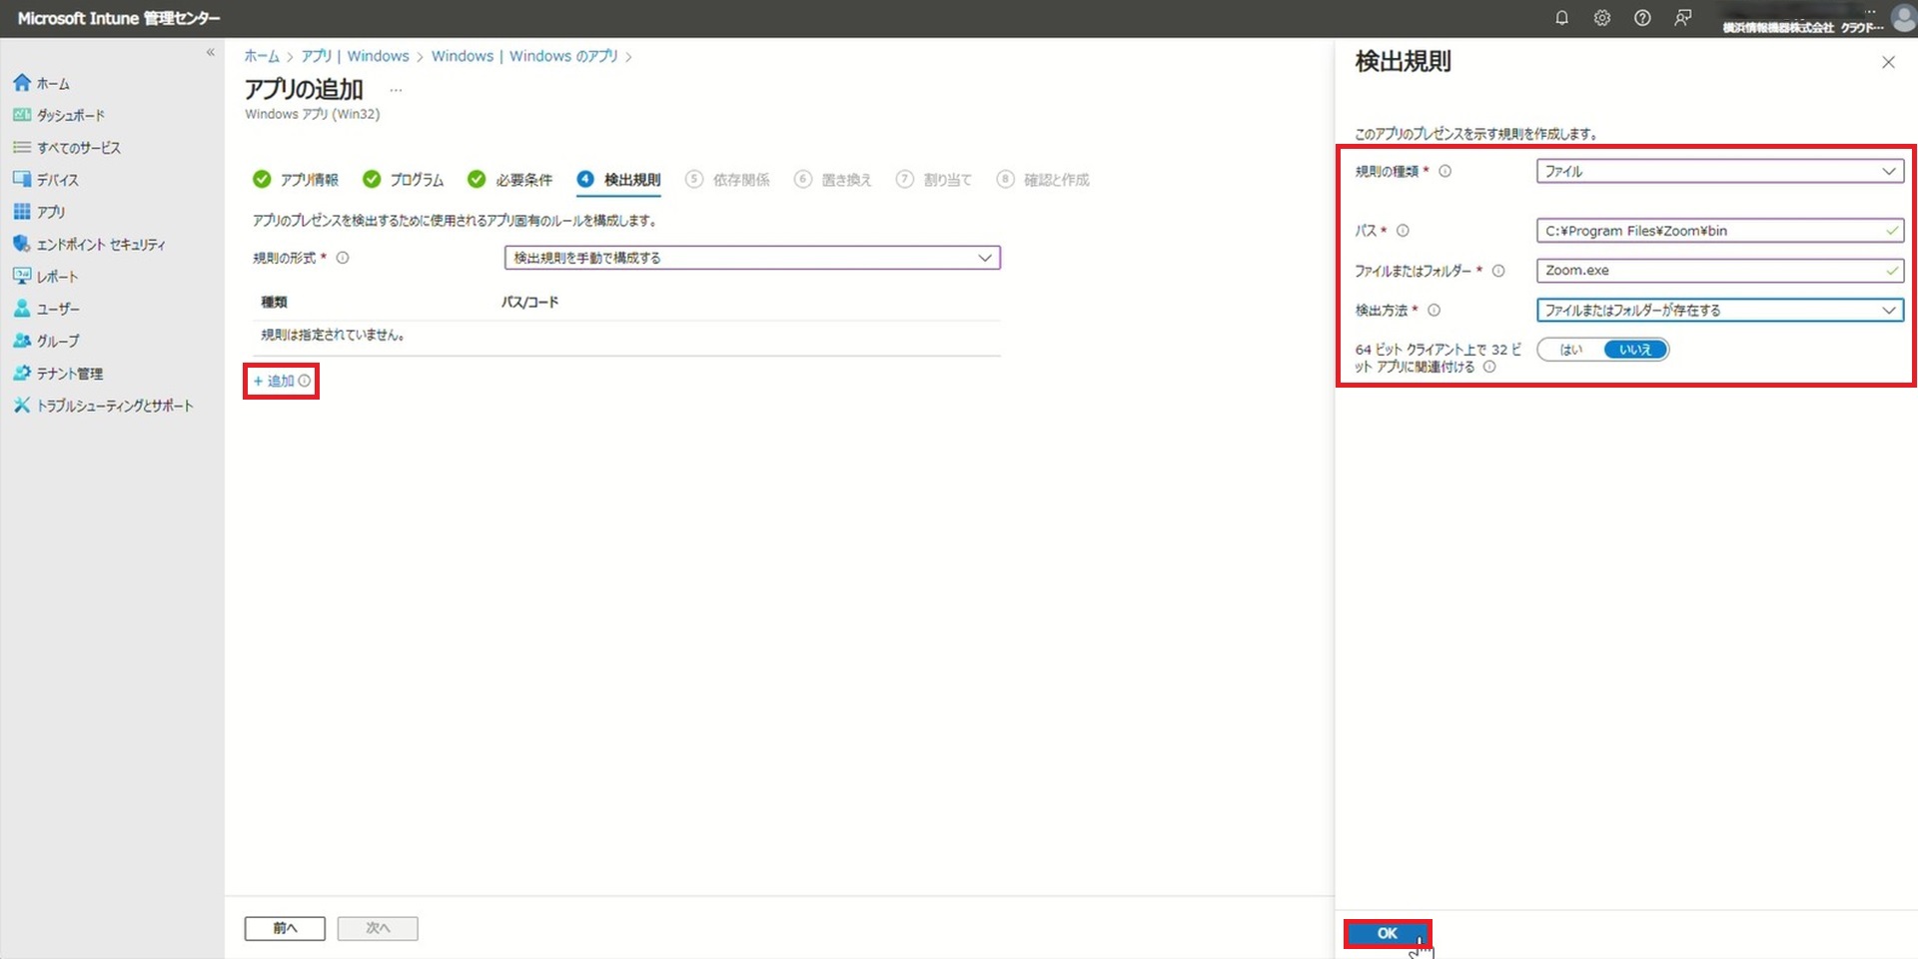Click the info icon next to パス
This screenshot has width=1918, height=959.
[x=1403, y=231]
